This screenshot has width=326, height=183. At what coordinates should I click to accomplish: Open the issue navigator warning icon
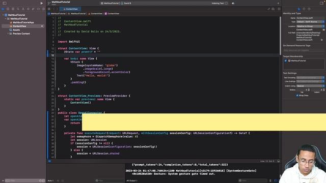click(x=23, y=9)
